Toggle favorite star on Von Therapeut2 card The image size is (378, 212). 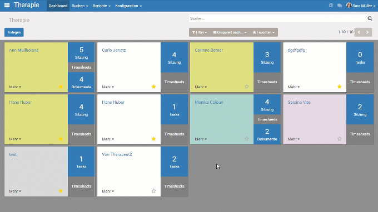(x=153, y=191)
